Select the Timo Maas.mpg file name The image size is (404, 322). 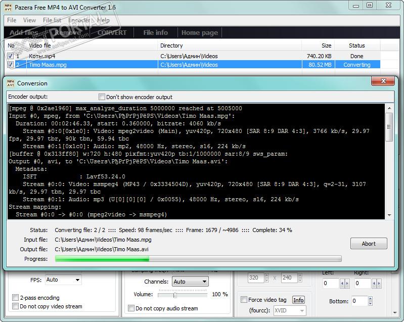(x=48, y=65)
